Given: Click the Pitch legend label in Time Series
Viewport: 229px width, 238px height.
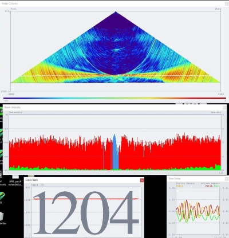Looking at the screenshot, I should (x=209, y=186).
